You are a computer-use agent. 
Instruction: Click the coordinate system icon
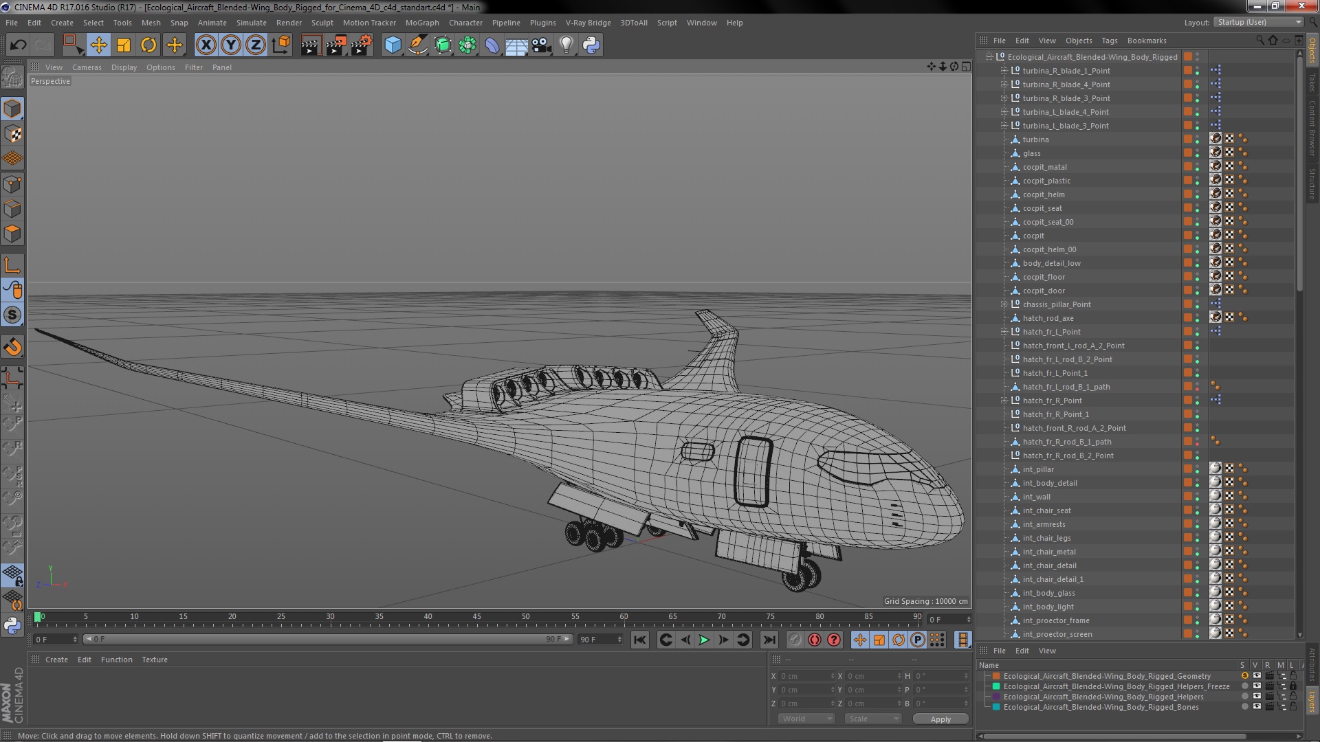coord(281,45)
